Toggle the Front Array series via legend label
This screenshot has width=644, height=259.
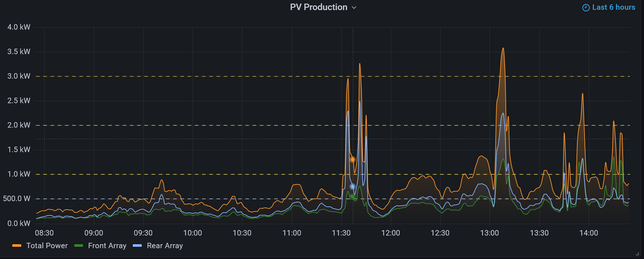click(107, 246)
